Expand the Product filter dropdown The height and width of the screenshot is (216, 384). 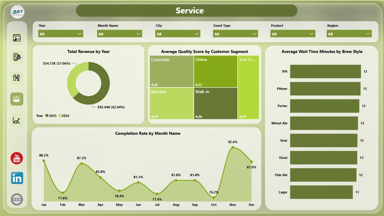point(293,34)
